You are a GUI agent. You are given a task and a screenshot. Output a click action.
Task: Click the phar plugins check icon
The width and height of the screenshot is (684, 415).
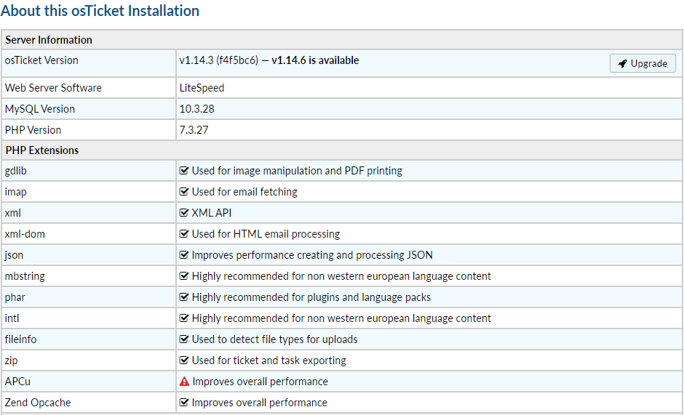pyautogui.click(x=183, y=297)
